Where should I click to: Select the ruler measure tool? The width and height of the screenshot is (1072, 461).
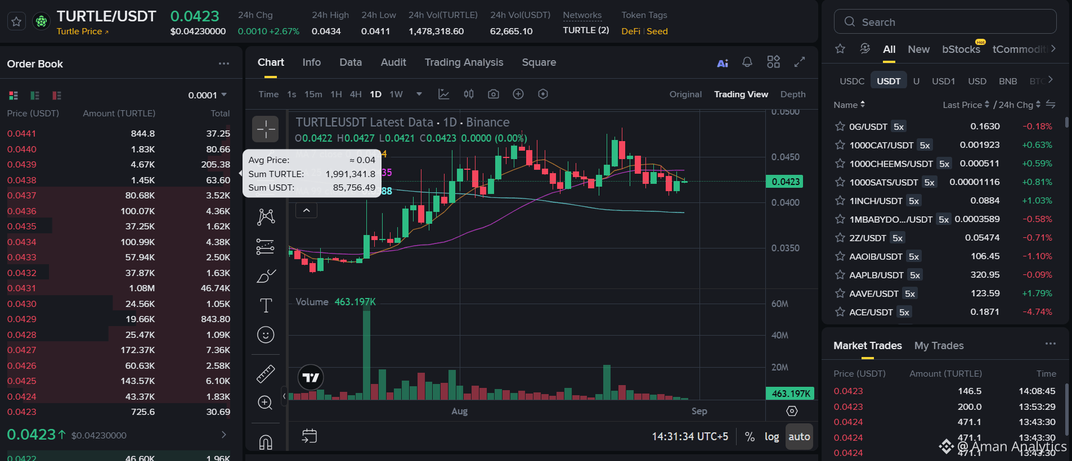coord(266,374)
